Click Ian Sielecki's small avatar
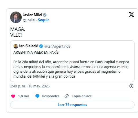Screen dimensions: 138x118 16,46
